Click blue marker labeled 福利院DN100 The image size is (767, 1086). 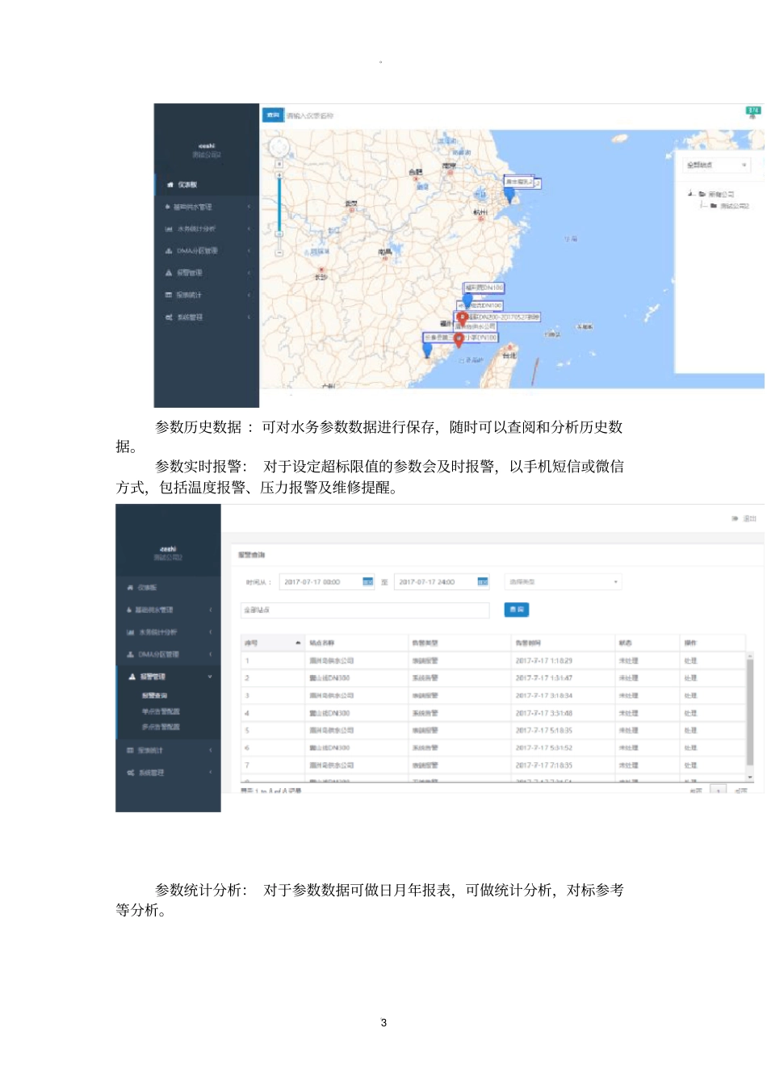click(467, 302)
